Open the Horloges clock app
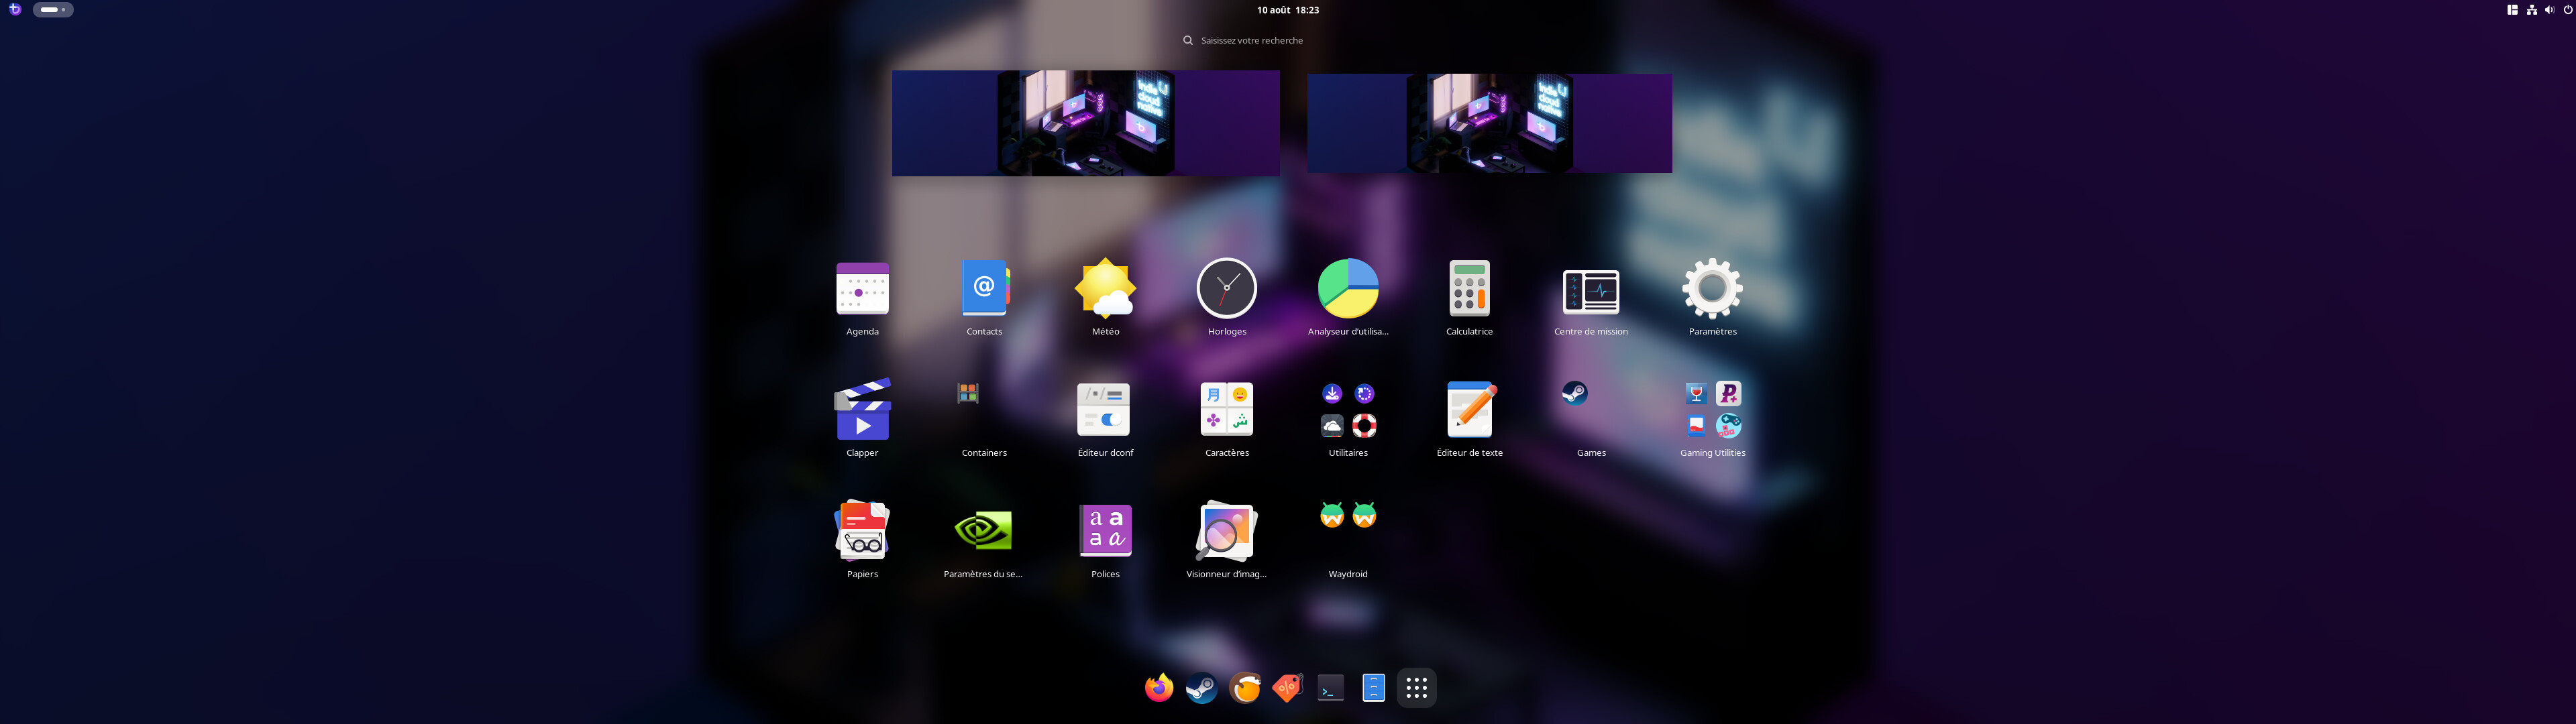This screenshot has height=724, width=2576. [x=1226, y=289]
